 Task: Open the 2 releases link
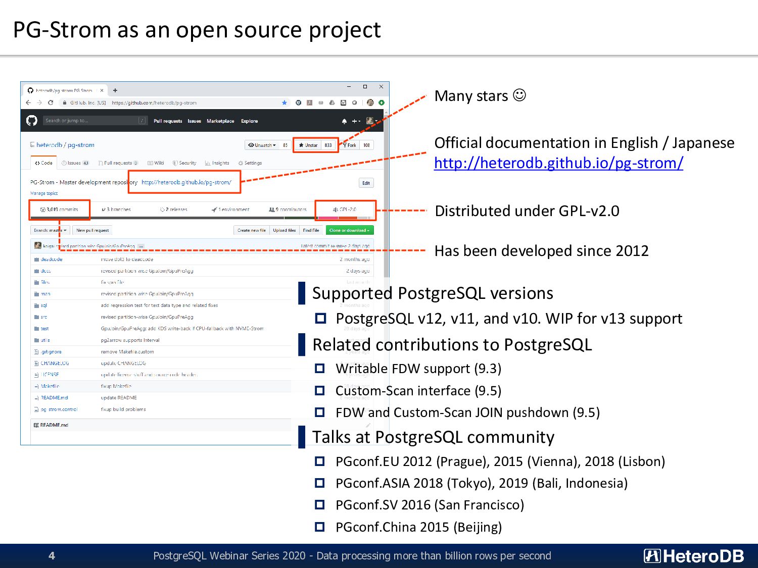174,210
